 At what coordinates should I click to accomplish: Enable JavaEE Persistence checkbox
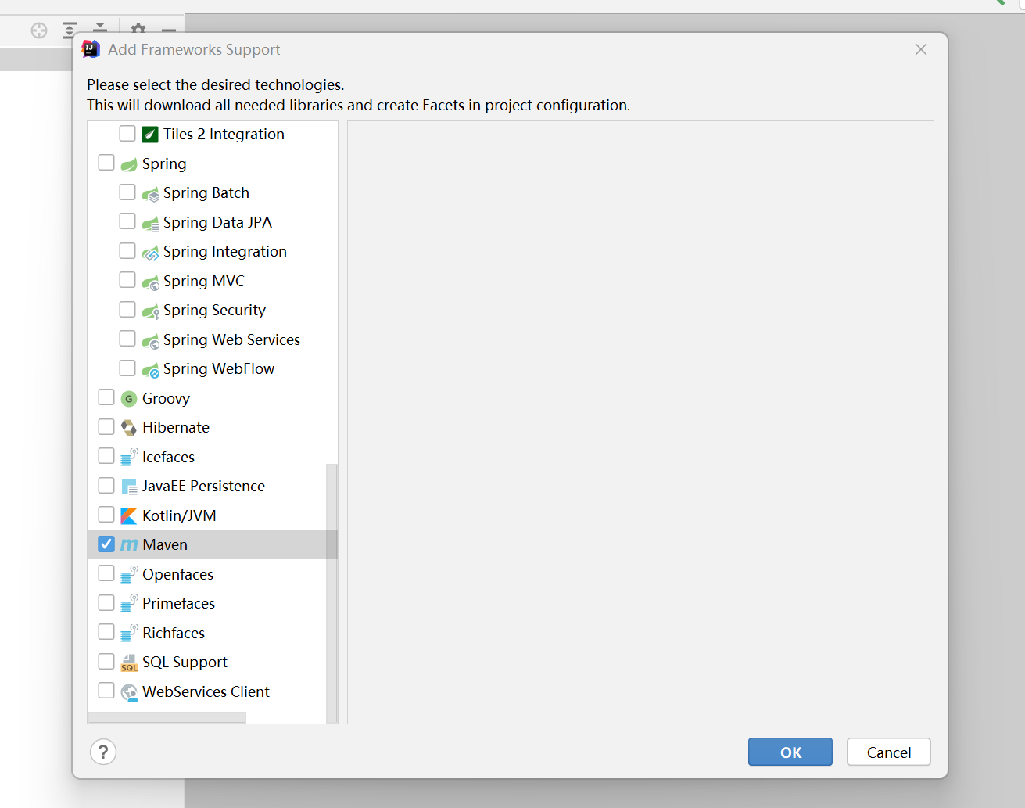[106, 486]
